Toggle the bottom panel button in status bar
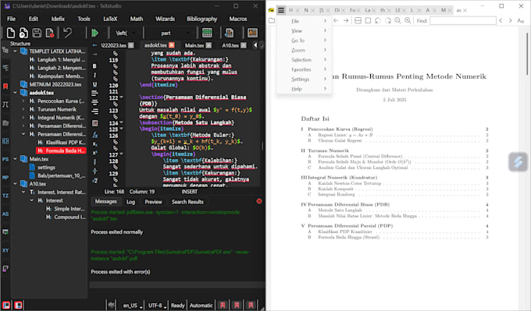The height and width of the screenshot is (311, 531). (x=18, y=306)
